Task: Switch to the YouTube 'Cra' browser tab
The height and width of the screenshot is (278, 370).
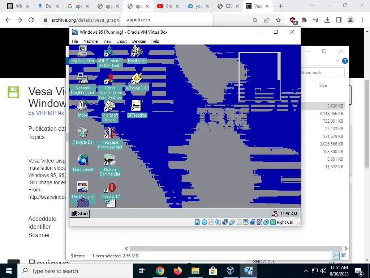Action: (168, 6)
